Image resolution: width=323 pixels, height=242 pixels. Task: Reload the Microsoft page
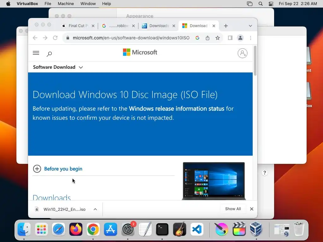click(x=55, y=38)
